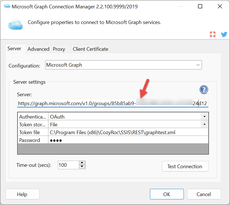Open the Authentication dropdown arrow

tap(204, 117)
